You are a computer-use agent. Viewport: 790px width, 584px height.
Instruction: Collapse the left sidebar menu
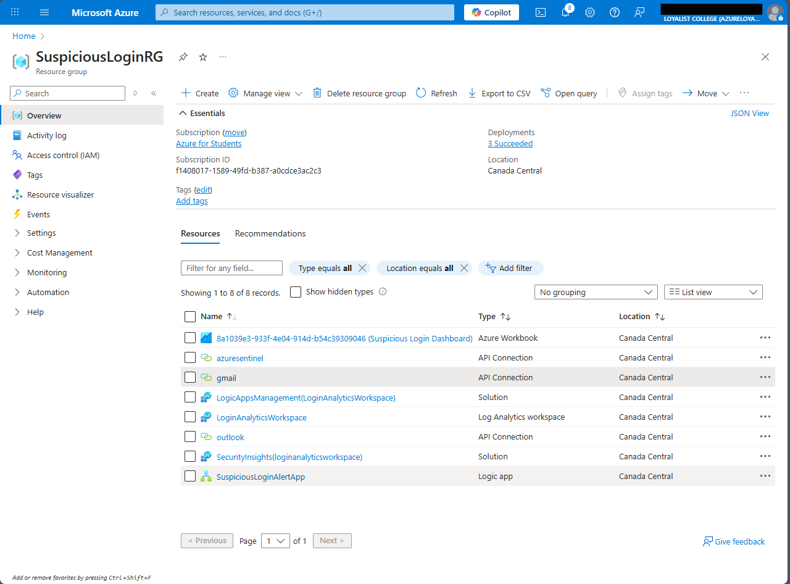click(154, 93)
